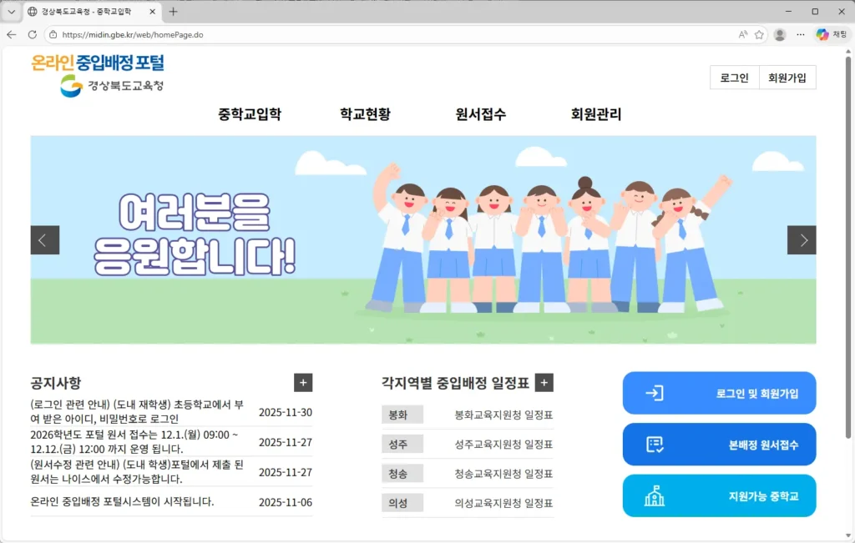
Task: Open the Copilot chat icon
Action: 831,35
